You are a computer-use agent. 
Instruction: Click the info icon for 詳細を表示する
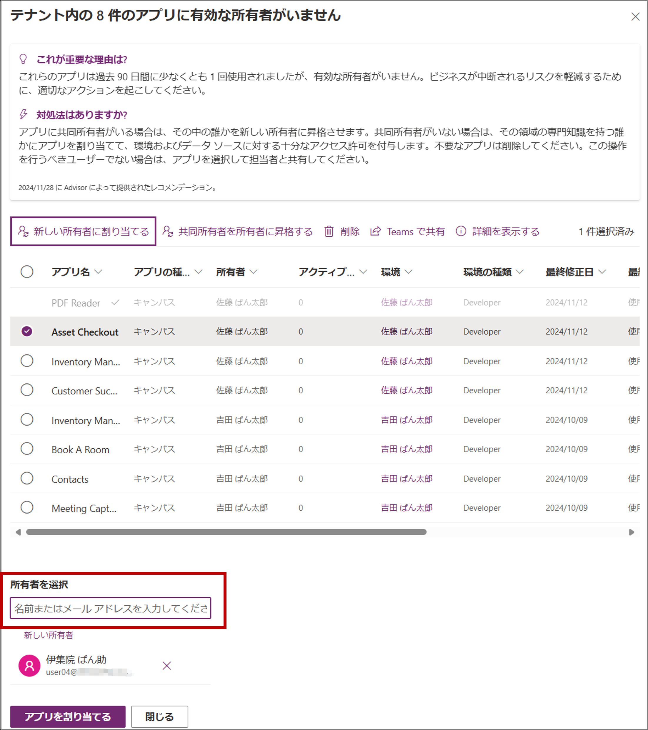(x=461, y=231)
